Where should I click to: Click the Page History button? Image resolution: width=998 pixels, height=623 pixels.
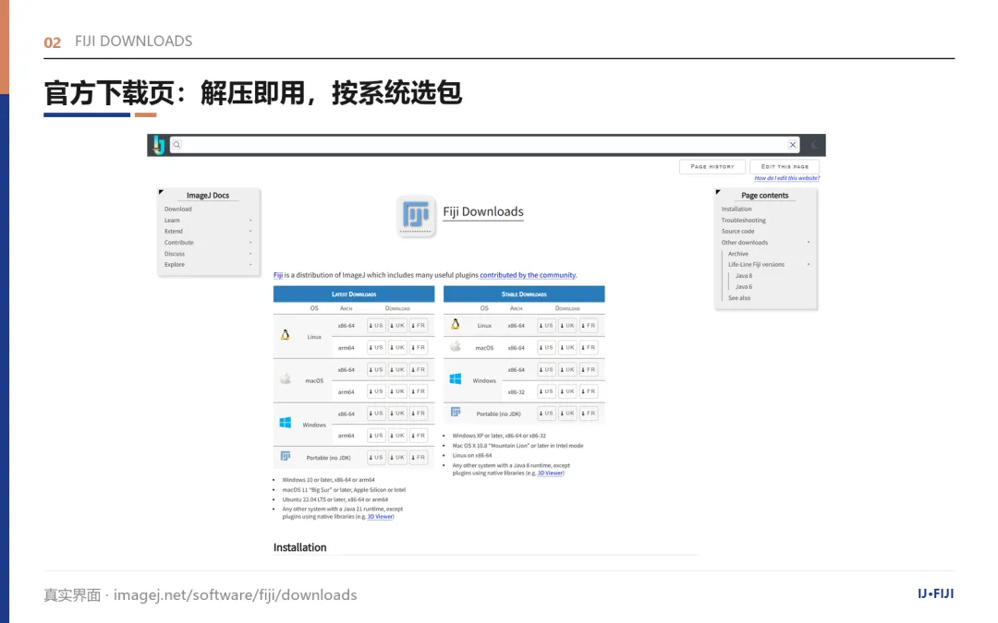click(x=712, y=166)
